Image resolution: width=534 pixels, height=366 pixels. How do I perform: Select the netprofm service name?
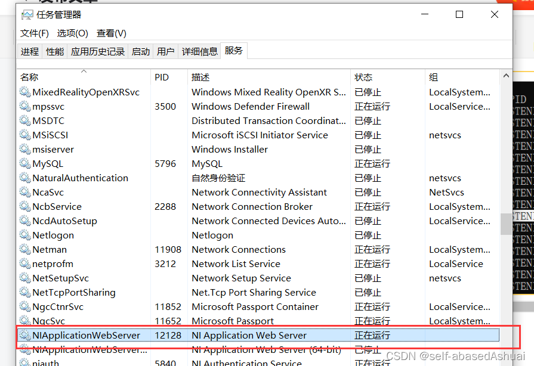pyautogui.click(x=53, y=263)
